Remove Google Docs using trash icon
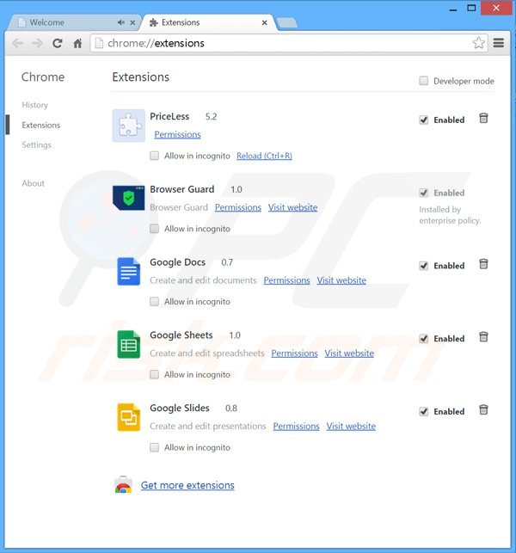The width and height of the screenshot is (516, 553). coord(483,264)
